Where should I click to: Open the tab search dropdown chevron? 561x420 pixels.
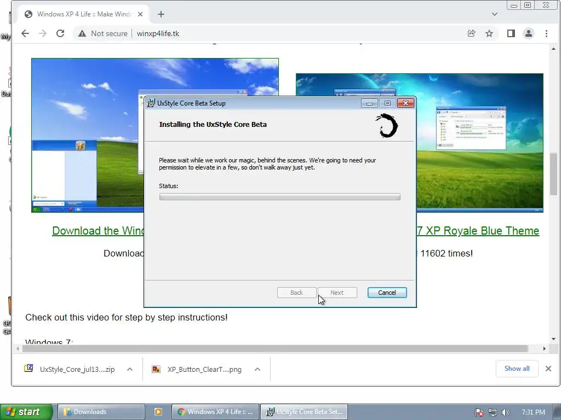(x=495, y=14)
